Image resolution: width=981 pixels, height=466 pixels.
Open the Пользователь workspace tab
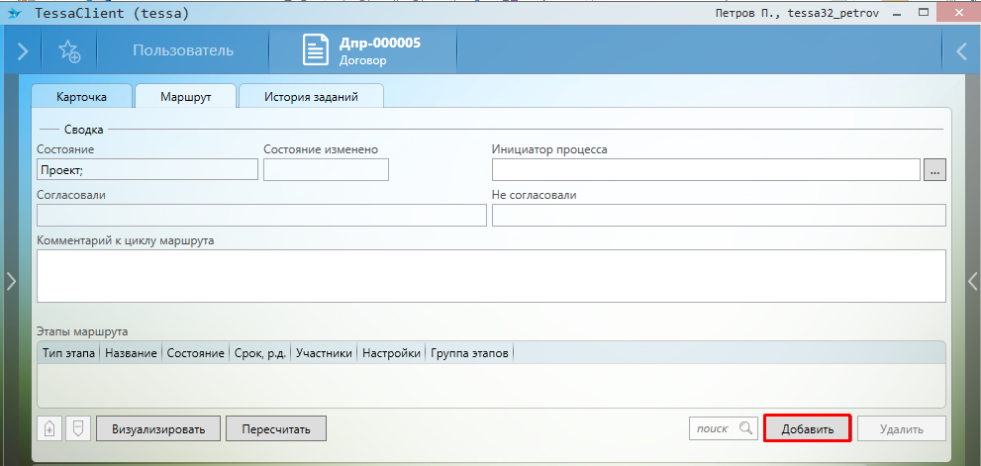pyautogui.click(x=183, y=50)
